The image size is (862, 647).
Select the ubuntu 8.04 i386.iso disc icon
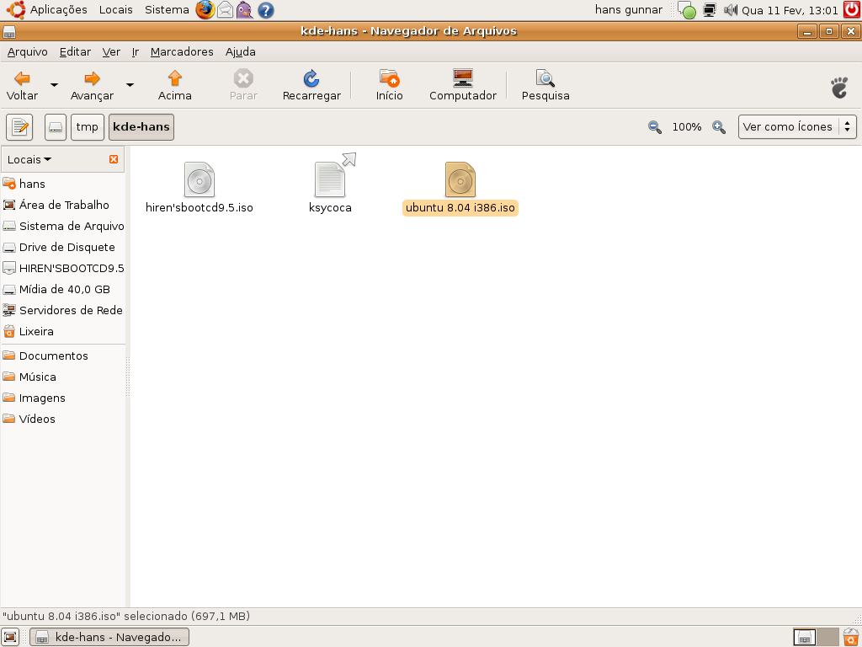point(460,179)
